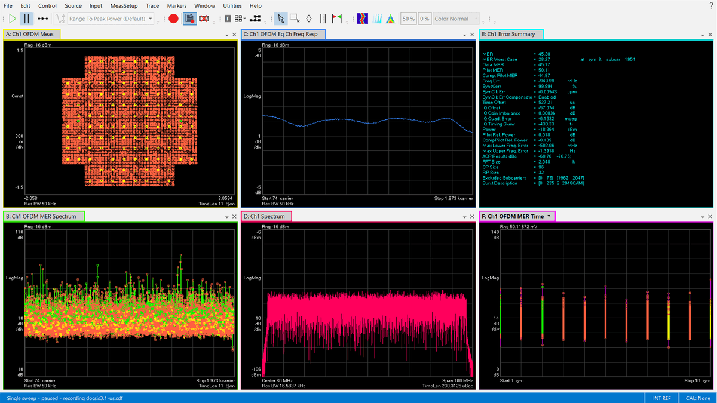Toggle off the disabled-recording icon
The width and height of the screenshot is (717, 403).
[x=204, y=18]
